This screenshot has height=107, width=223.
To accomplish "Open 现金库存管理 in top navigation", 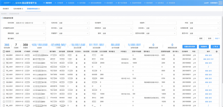I will coord(136,3).
